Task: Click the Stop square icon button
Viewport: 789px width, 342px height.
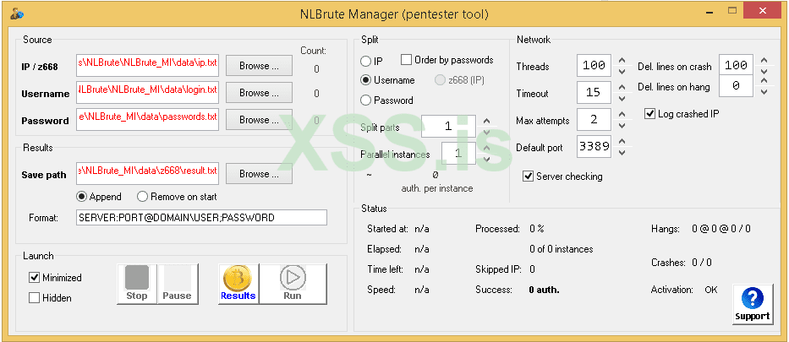Action: [137, 284]
